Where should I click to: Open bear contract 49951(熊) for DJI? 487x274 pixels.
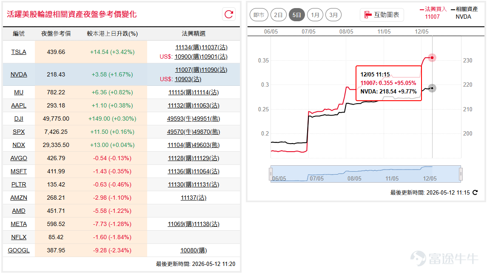tap(207, 119)
